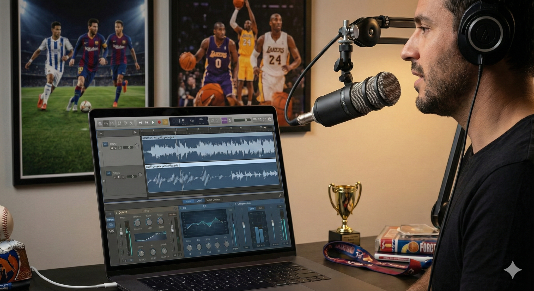Click the metronome icon beside purple button
534x291 pixels.
tap(230, 120)
